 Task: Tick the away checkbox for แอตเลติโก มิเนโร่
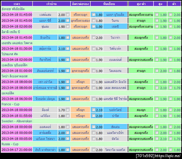coord(93,81)
